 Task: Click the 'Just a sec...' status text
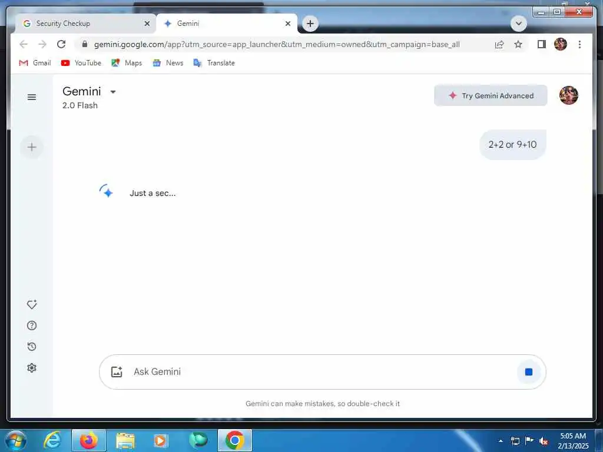coord(153,193)
